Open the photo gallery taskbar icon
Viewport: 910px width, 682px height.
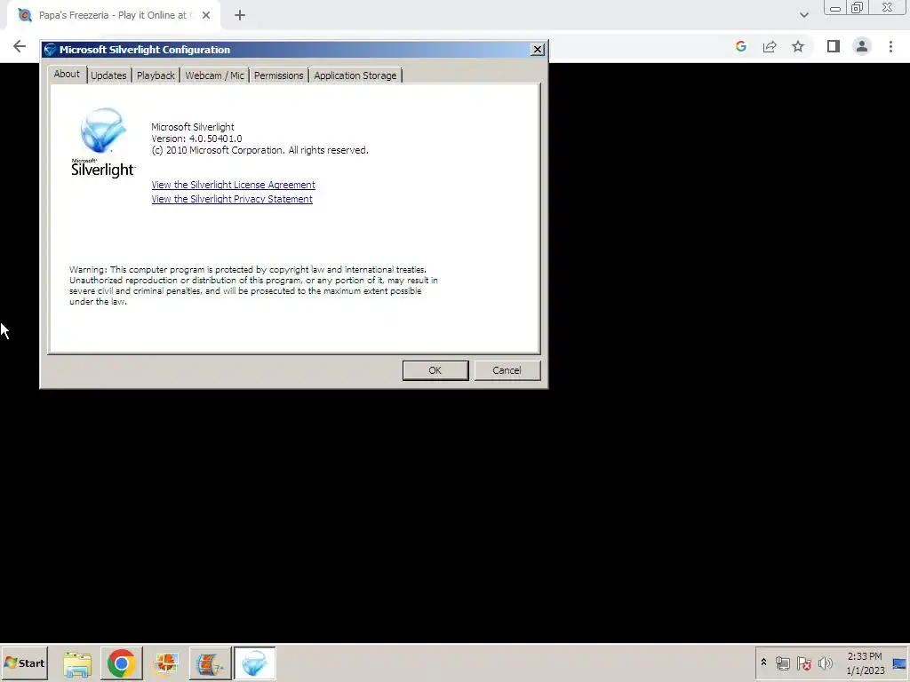pos(166,663)
